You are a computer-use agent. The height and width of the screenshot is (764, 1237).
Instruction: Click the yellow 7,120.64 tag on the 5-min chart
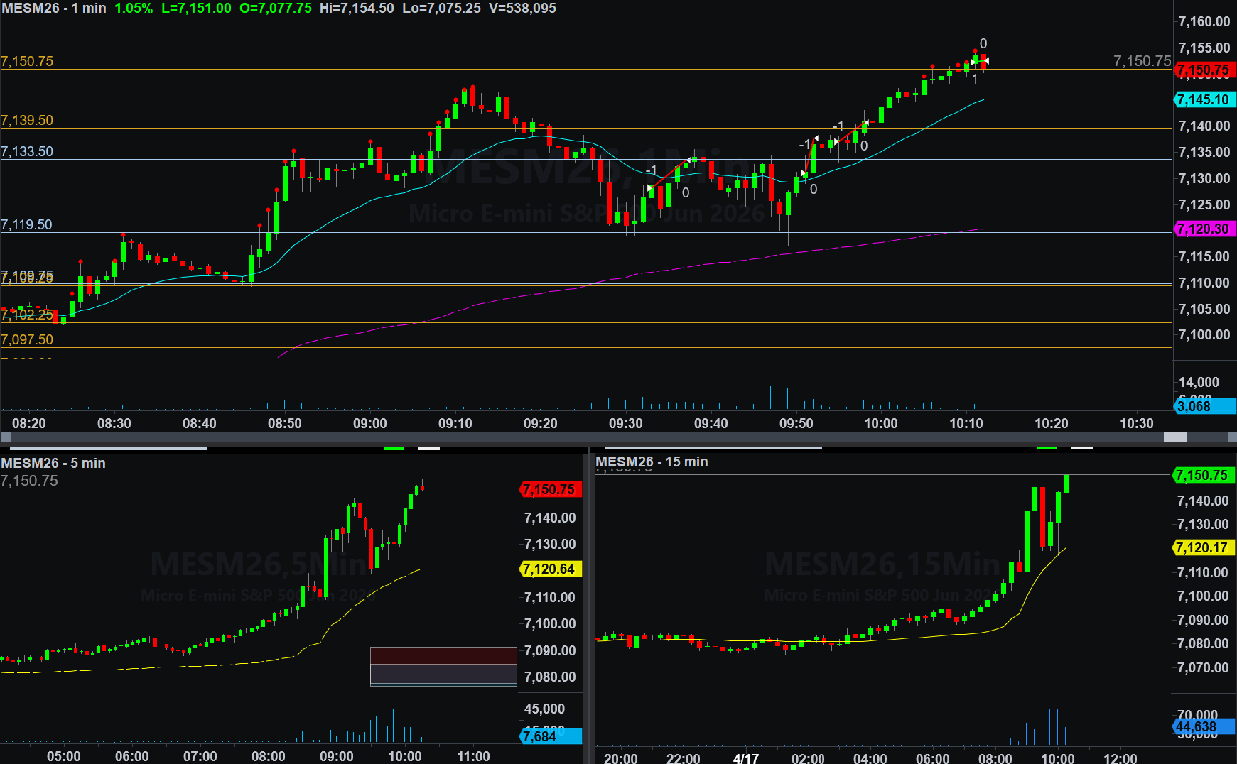tap(551, 569)
